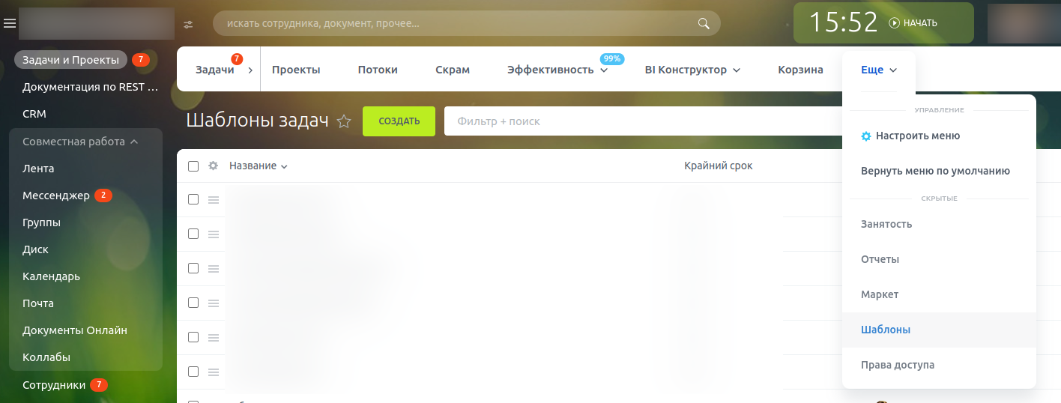Click the sliders settings icon beside portal name

pyautogui.click(x=188, y=24)
